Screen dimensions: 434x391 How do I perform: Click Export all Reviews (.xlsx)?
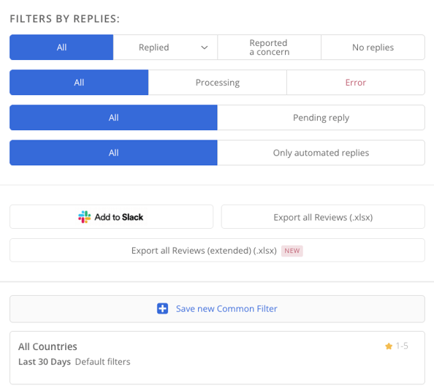(323, 217)
